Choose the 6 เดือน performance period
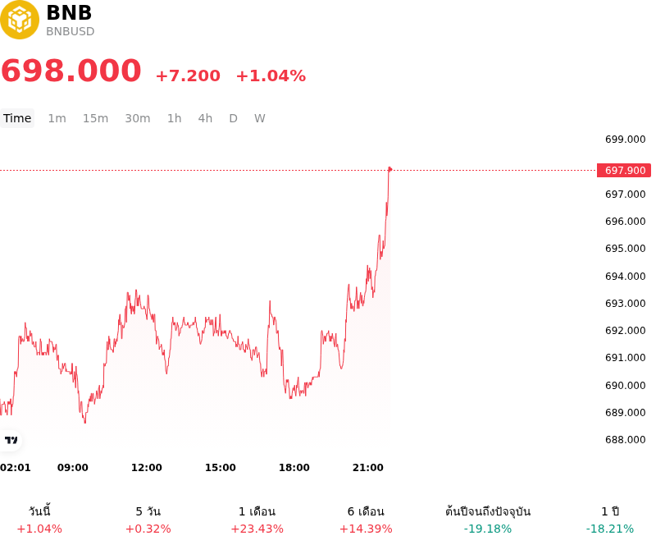Screen dimensions: 656x545 366,520
